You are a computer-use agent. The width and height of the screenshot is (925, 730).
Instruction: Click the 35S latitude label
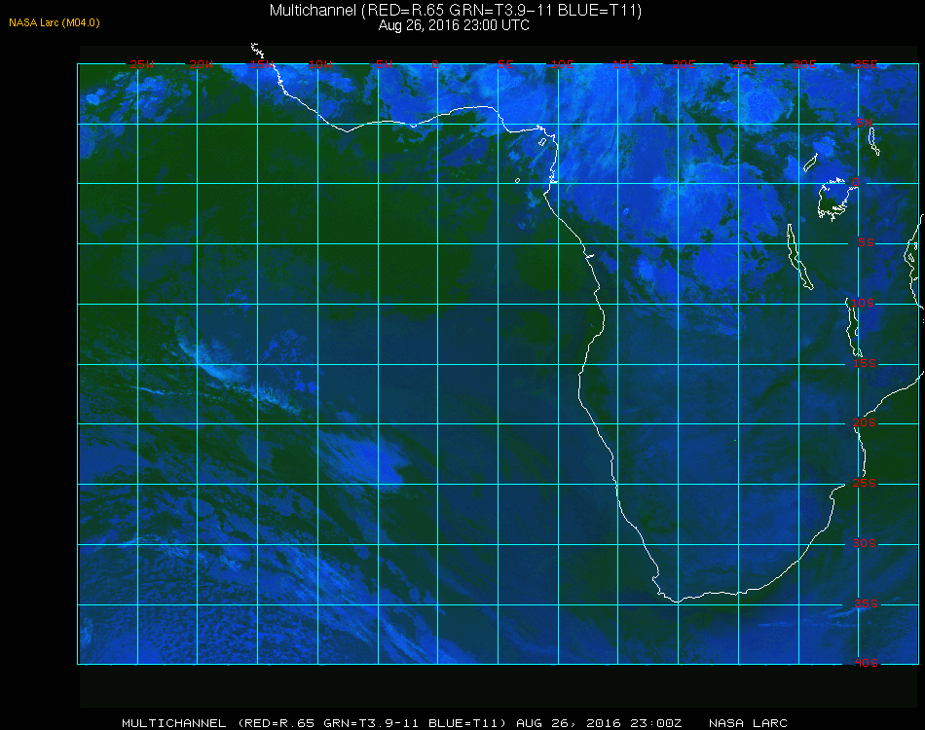(866, 603)
